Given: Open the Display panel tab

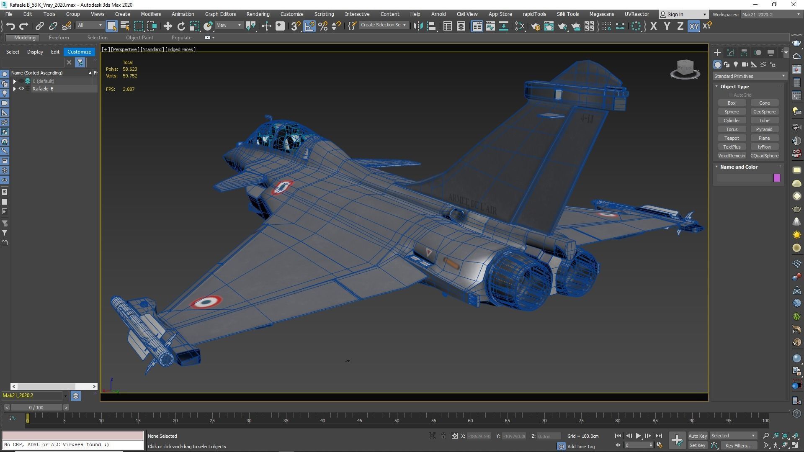Looking at the screenshot, I should point(771,52).
